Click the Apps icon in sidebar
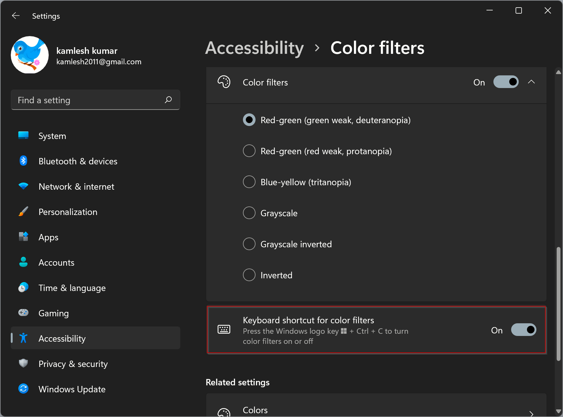 click(x=23, y=237)
